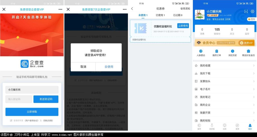This screenshot has width=257, height=137.
Task: Tap the 立即领取 button
Action: pyautogui.click(x=32, y=112)
